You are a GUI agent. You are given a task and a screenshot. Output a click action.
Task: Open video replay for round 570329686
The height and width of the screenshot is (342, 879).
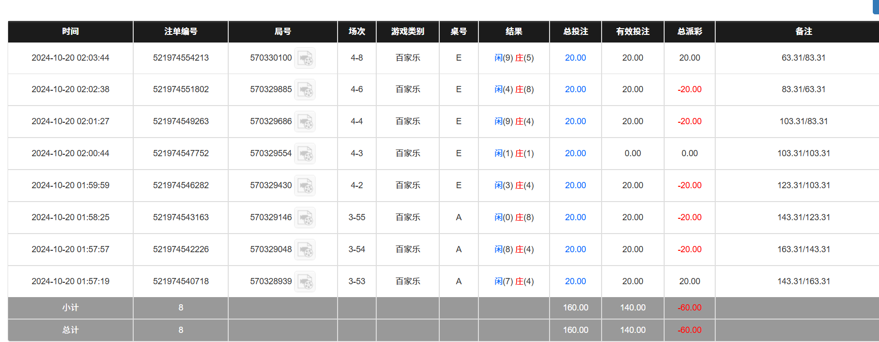305,122
